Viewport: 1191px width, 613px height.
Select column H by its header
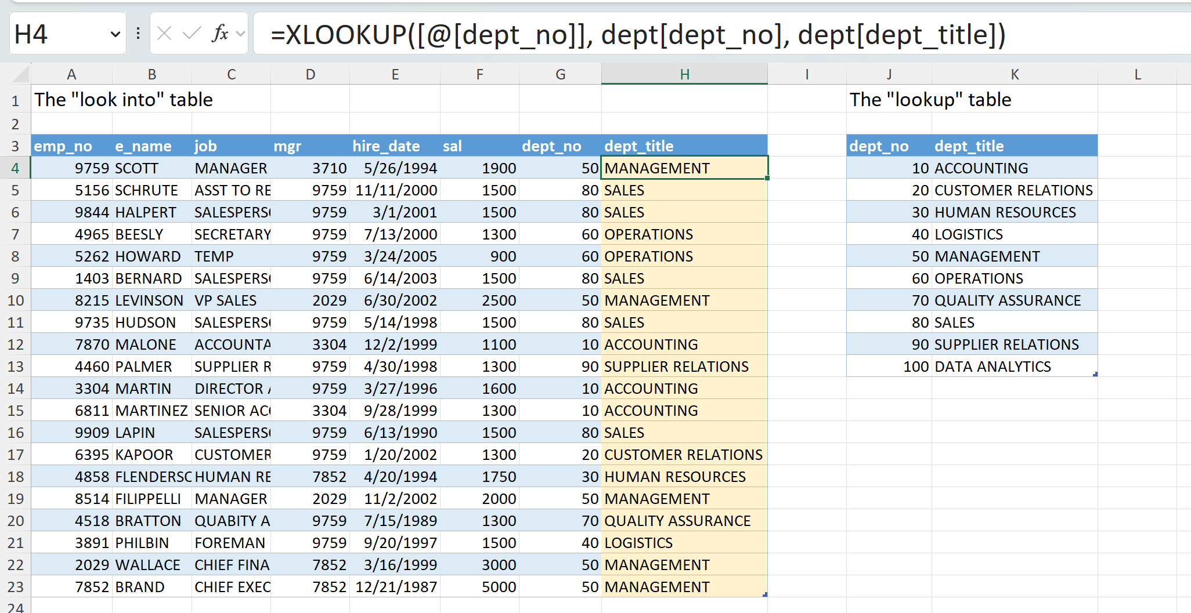[684, 74]
